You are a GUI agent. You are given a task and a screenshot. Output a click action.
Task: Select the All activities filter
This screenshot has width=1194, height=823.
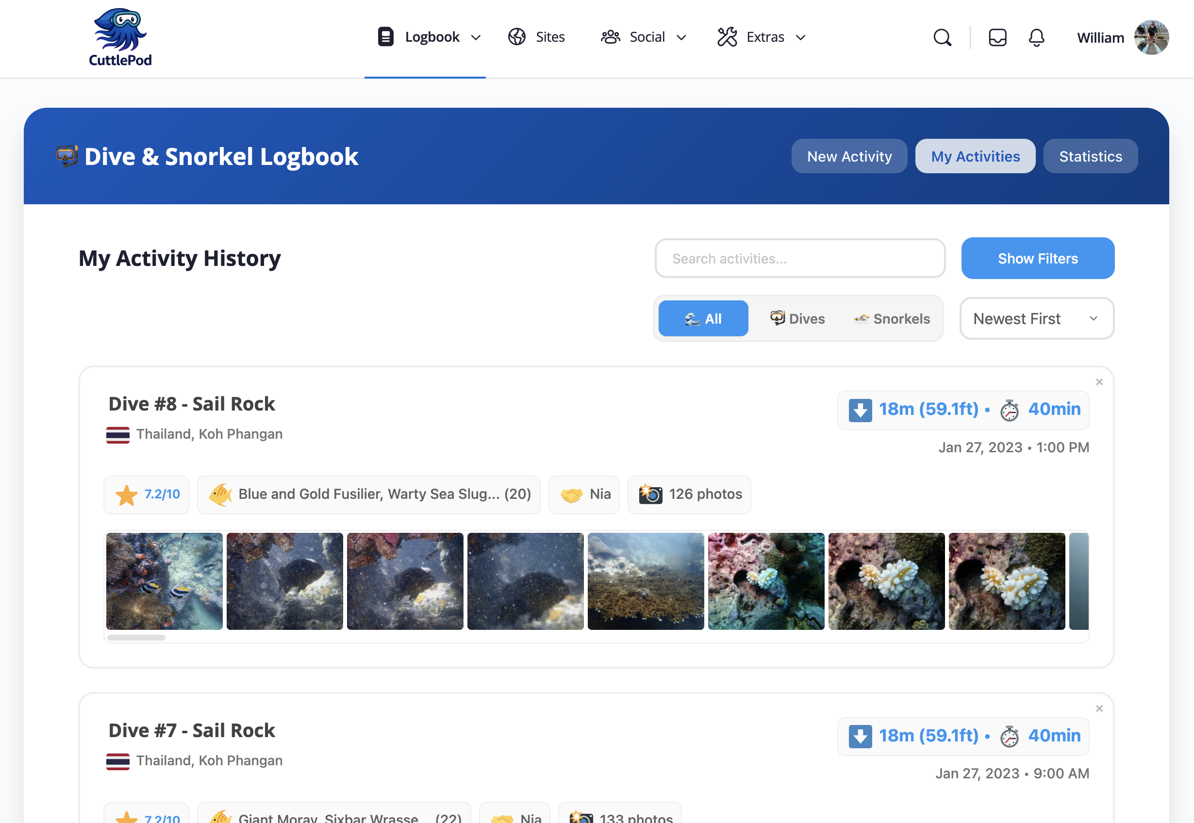[702, 319]
